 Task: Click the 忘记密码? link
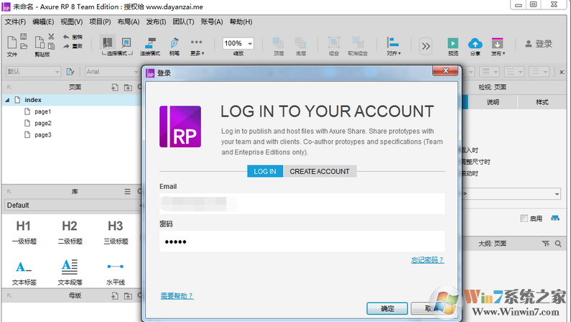tap(427, 260)
